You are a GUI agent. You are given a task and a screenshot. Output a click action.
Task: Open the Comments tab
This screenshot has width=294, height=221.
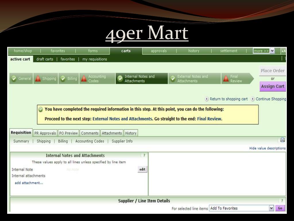[90, 133]
